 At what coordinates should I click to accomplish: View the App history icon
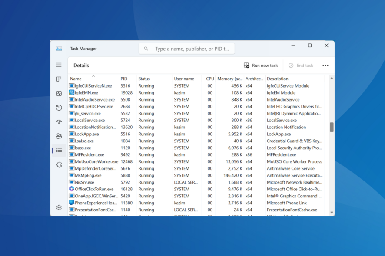[59, 107]
